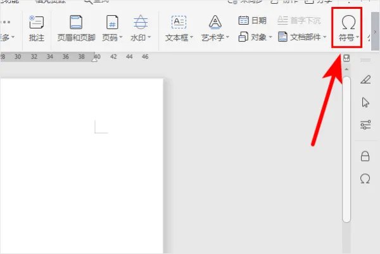Click the 艺术字 word art icon

point(215,22)
